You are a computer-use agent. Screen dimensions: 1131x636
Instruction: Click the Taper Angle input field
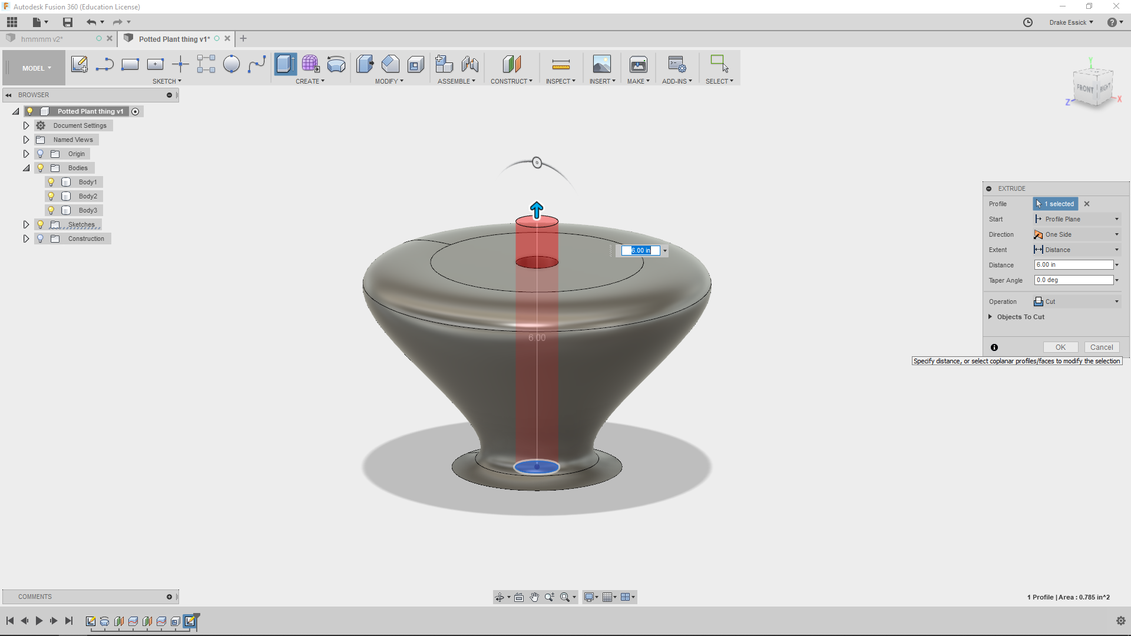(x=1073, y=280)
